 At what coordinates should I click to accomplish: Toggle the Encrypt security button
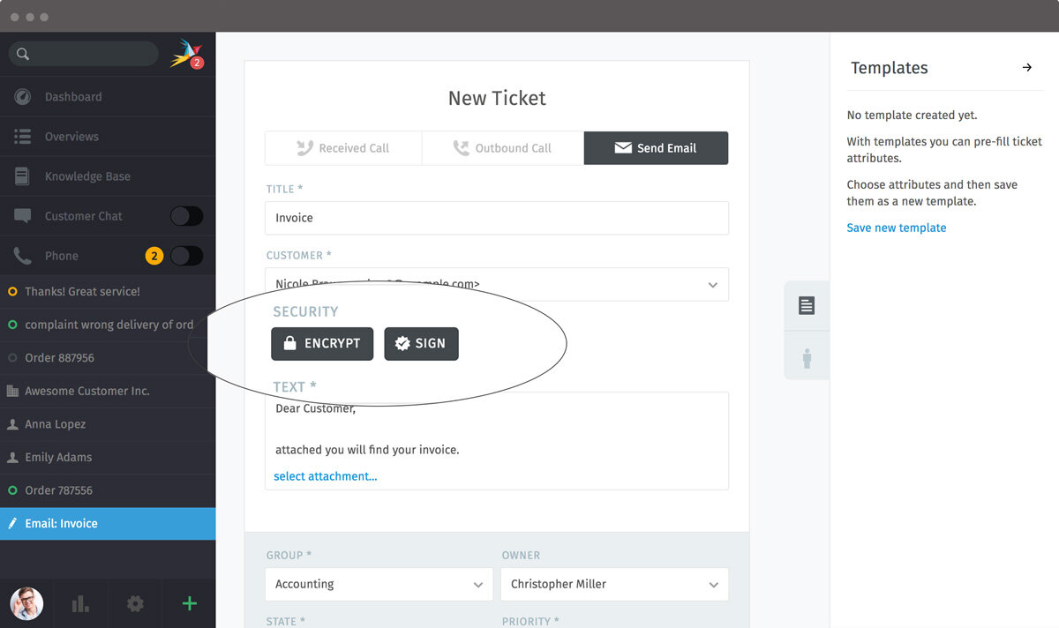(x=322, y=343)
